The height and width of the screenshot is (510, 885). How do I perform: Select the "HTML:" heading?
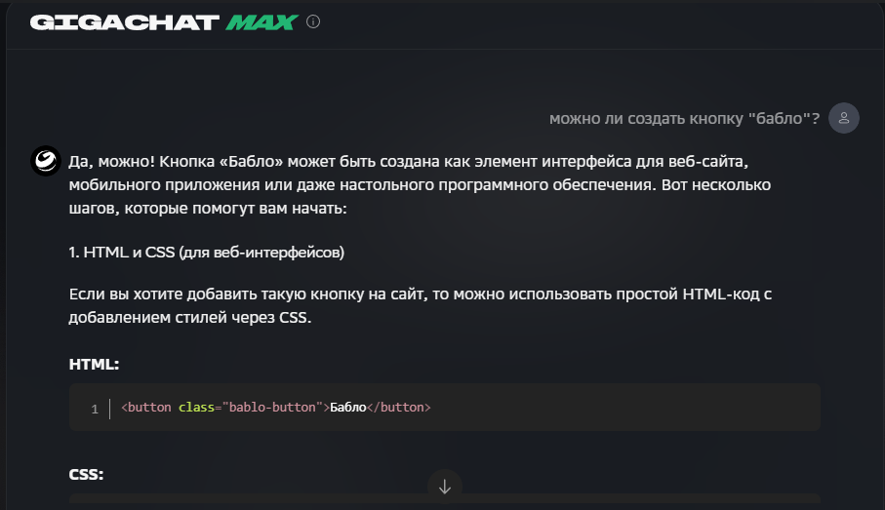(94, 364)
